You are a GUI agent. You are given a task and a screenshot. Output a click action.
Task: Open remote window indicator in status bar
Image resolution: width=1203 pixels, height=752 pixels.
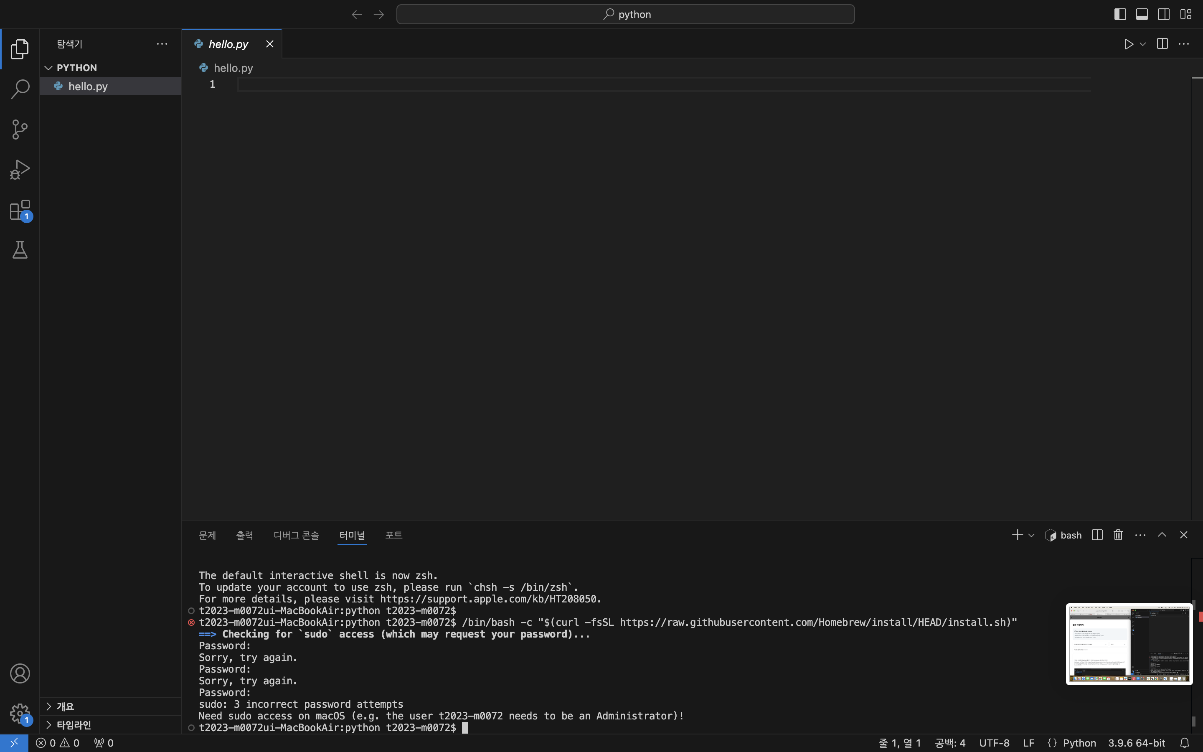14,743
